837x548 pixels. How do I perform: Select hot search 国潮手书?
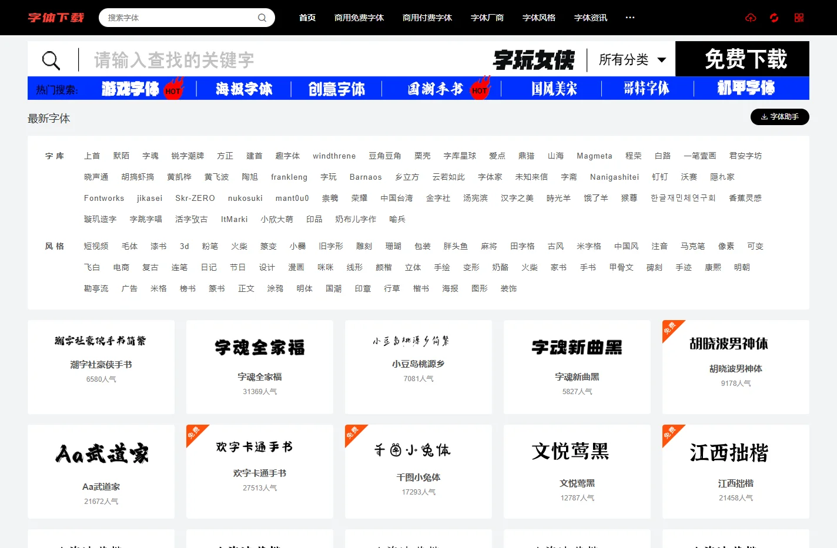[x=436, y=89]
